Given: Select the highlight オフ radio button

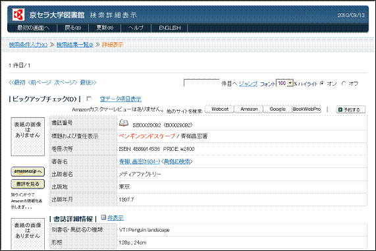Looking at the screenshot, I should [344, 84].
